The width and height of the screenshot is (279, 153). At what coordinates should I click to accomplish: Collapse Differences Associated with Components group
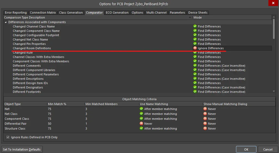coord(5,22)
